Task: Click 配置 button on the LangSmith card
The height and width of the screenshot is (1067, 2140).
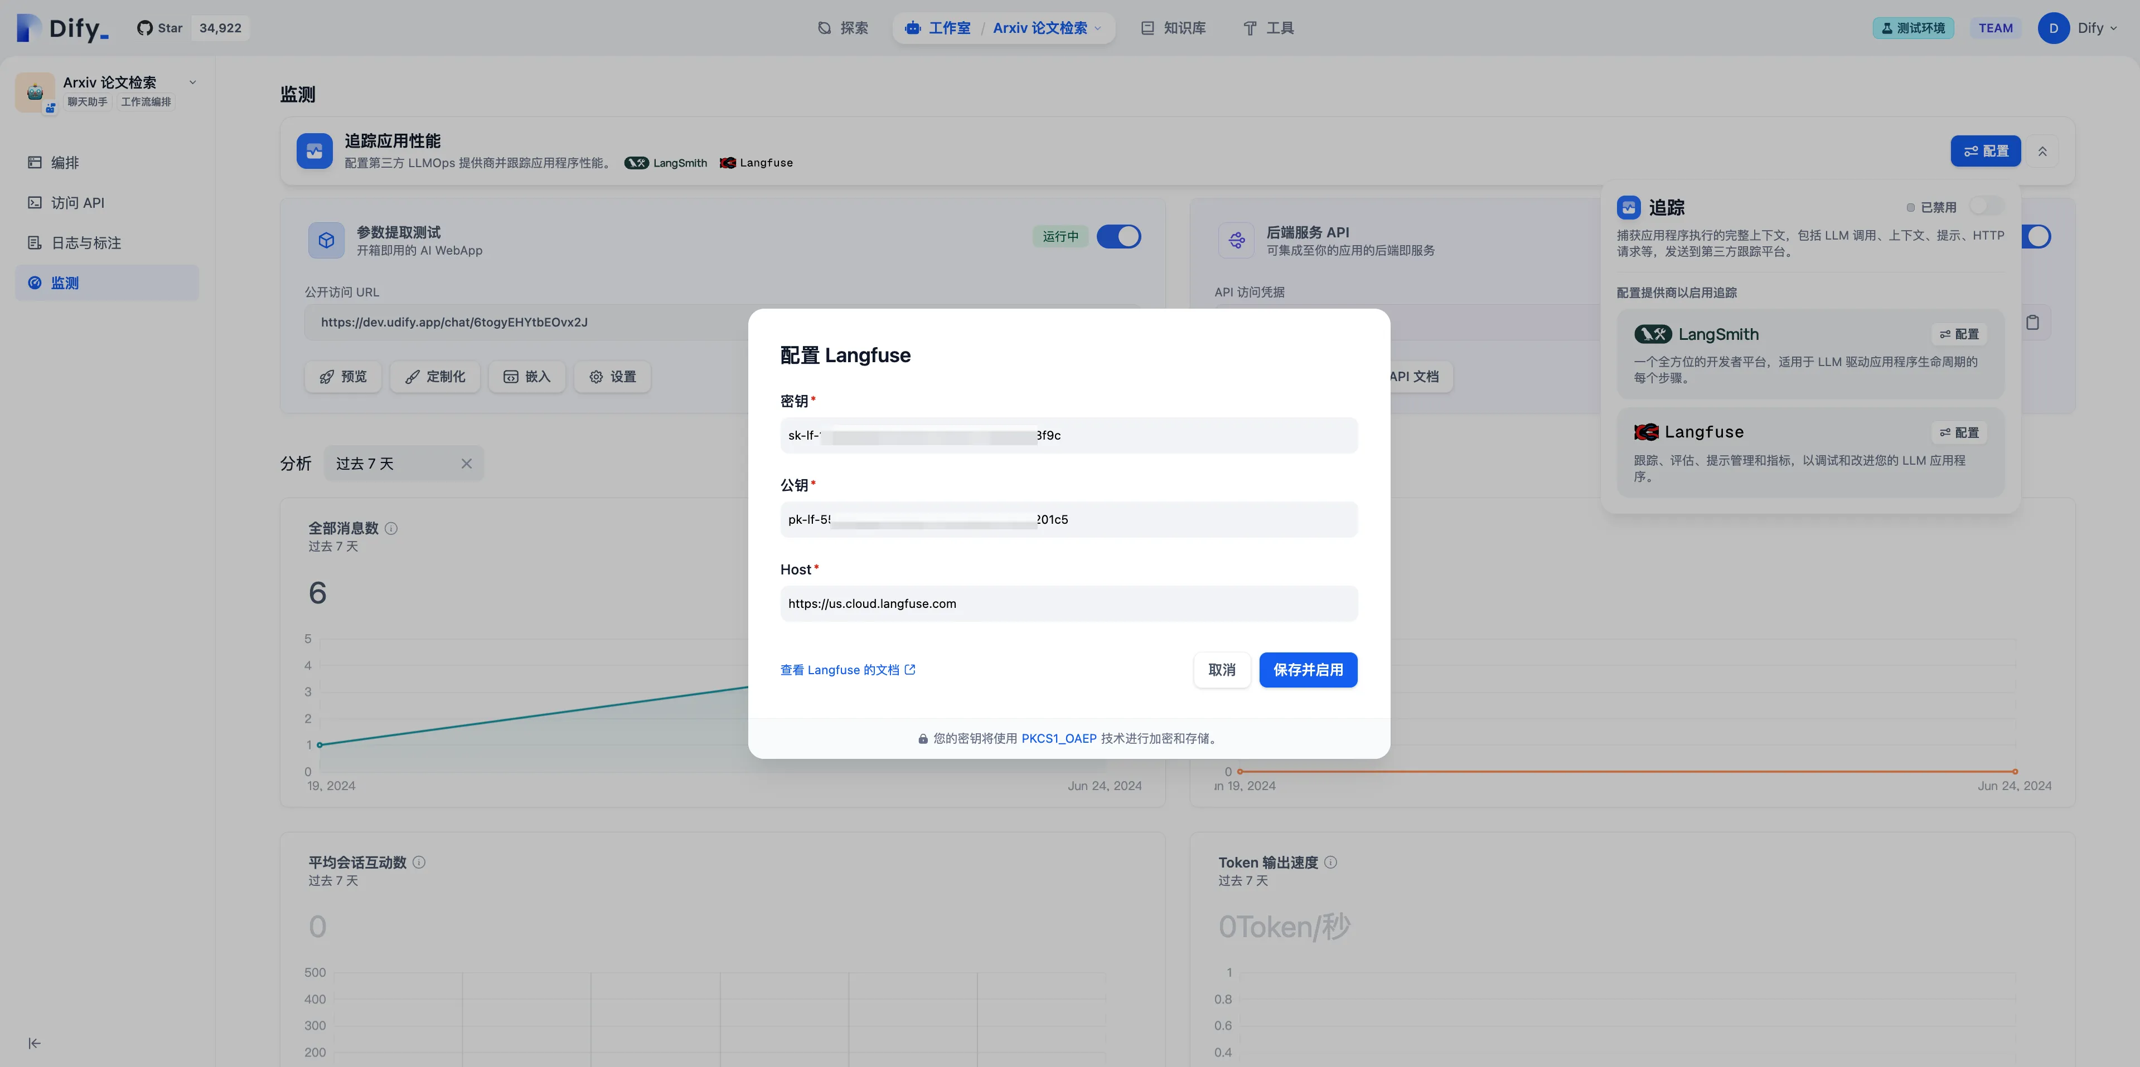Action: [1959, 334]
